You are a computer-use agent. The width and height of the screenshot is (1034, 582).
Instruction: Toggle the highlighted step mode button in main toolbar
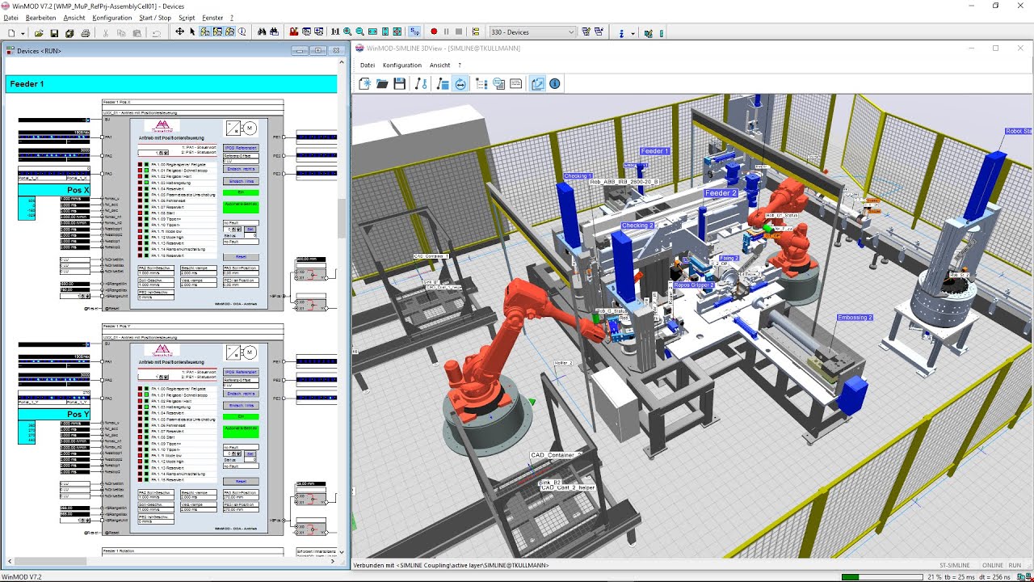pyautogui.click(x=414, y=32)
